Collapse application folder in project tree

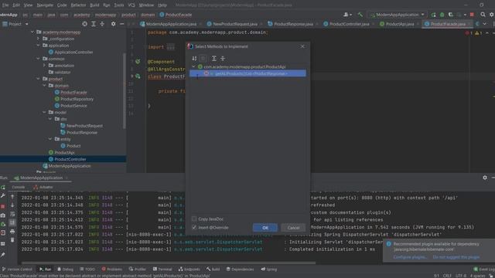[38, 46]
